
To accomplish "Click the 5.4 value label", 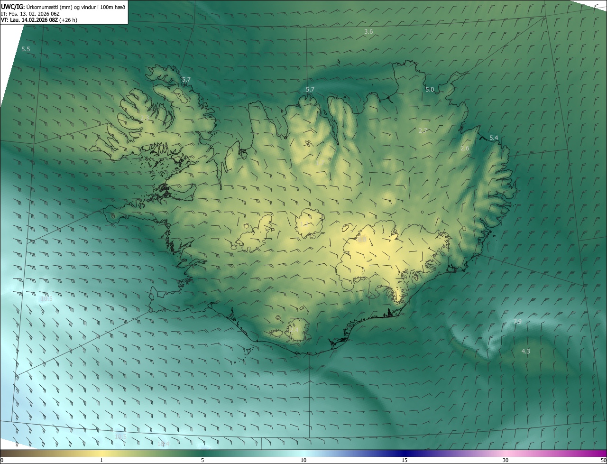I will (494, 138).
